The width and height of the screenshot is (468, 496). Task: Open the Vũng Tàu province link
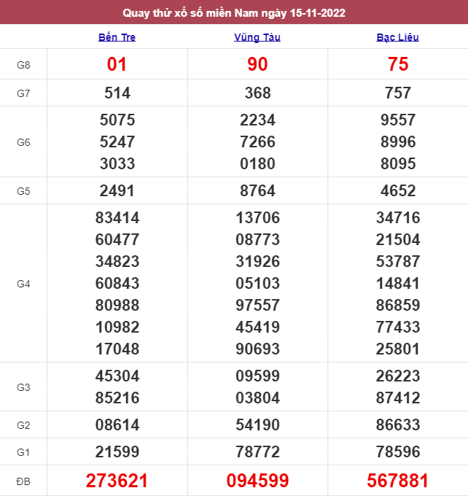point(257,37)
